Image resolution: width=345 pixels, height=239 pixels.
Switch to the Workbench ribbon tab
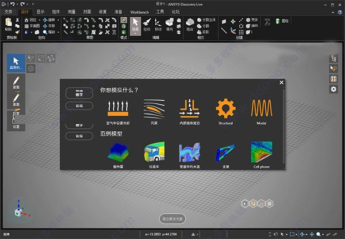point(140,12)
